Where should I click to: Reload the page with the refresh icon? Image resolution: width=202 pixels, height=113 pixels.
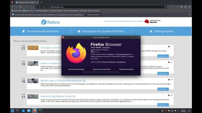point(21,7)
